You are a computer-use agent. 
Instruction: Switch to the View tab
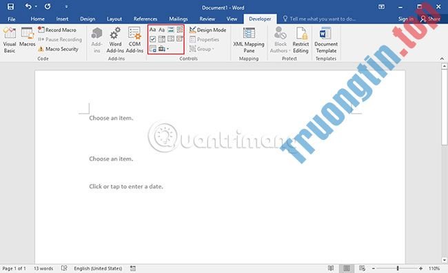(232, 19)
